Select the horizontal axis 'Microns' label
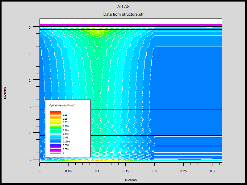 point(131,180)
